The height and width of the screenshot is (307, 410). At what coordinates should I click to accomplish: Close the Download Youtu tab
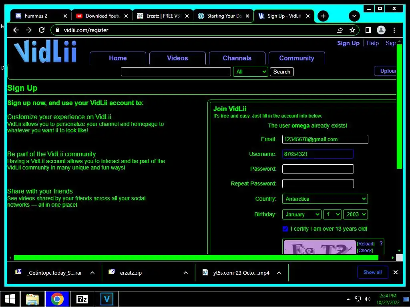coord(126,16)
